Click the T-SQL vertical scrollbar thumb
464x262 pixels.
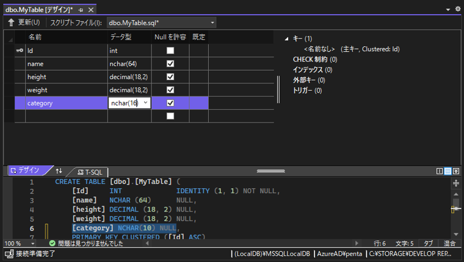pyautogui.click(x=456, y=205)
